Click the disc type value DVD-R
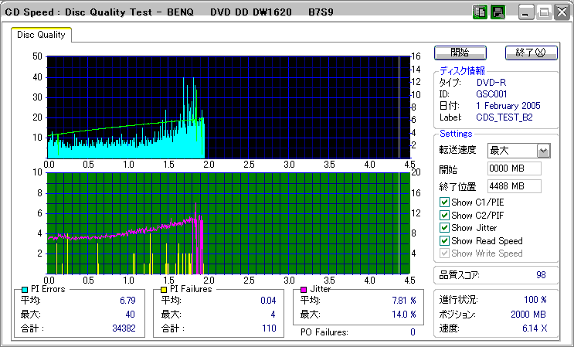Image resolution: width=574 pixels, height=347 pixels. 491,83
